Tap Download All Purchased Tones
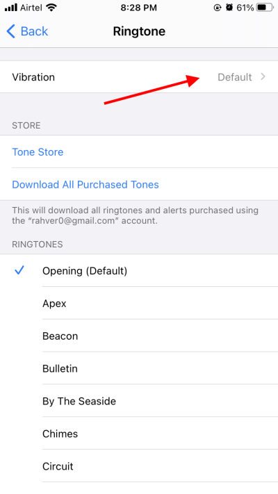Viewport: 278px width, 494px height. (x=85, y=184)
